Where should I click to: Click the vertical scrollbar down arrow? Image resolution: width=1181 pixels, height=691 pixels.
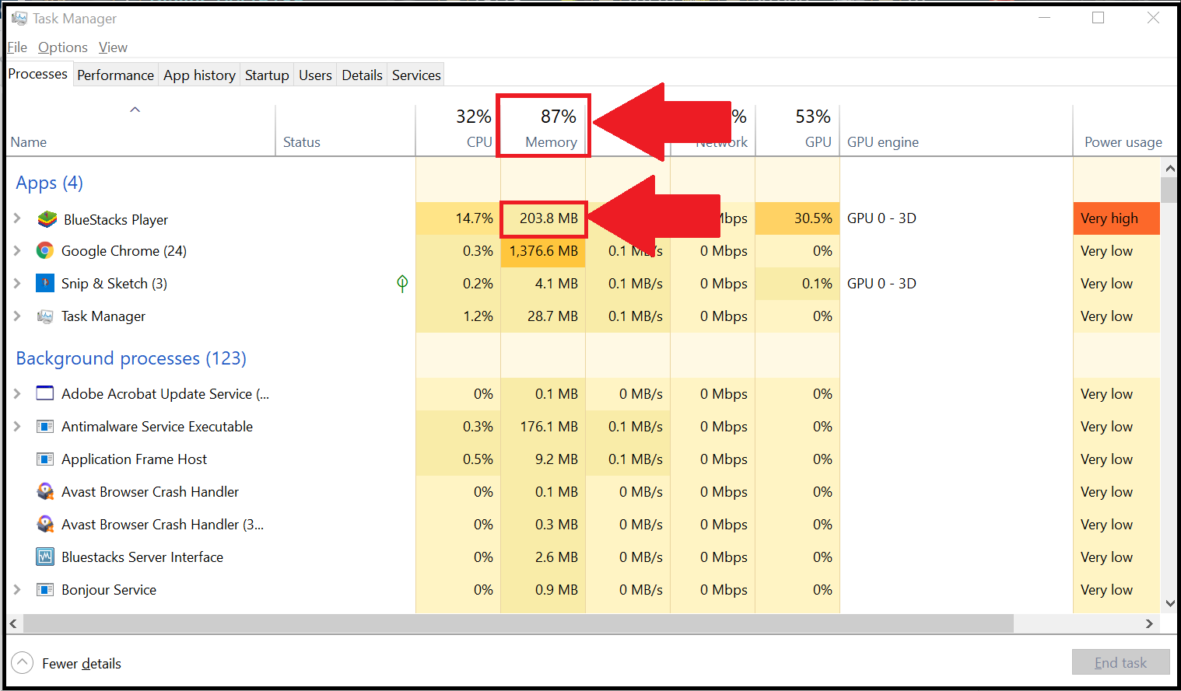point(1169,603)
